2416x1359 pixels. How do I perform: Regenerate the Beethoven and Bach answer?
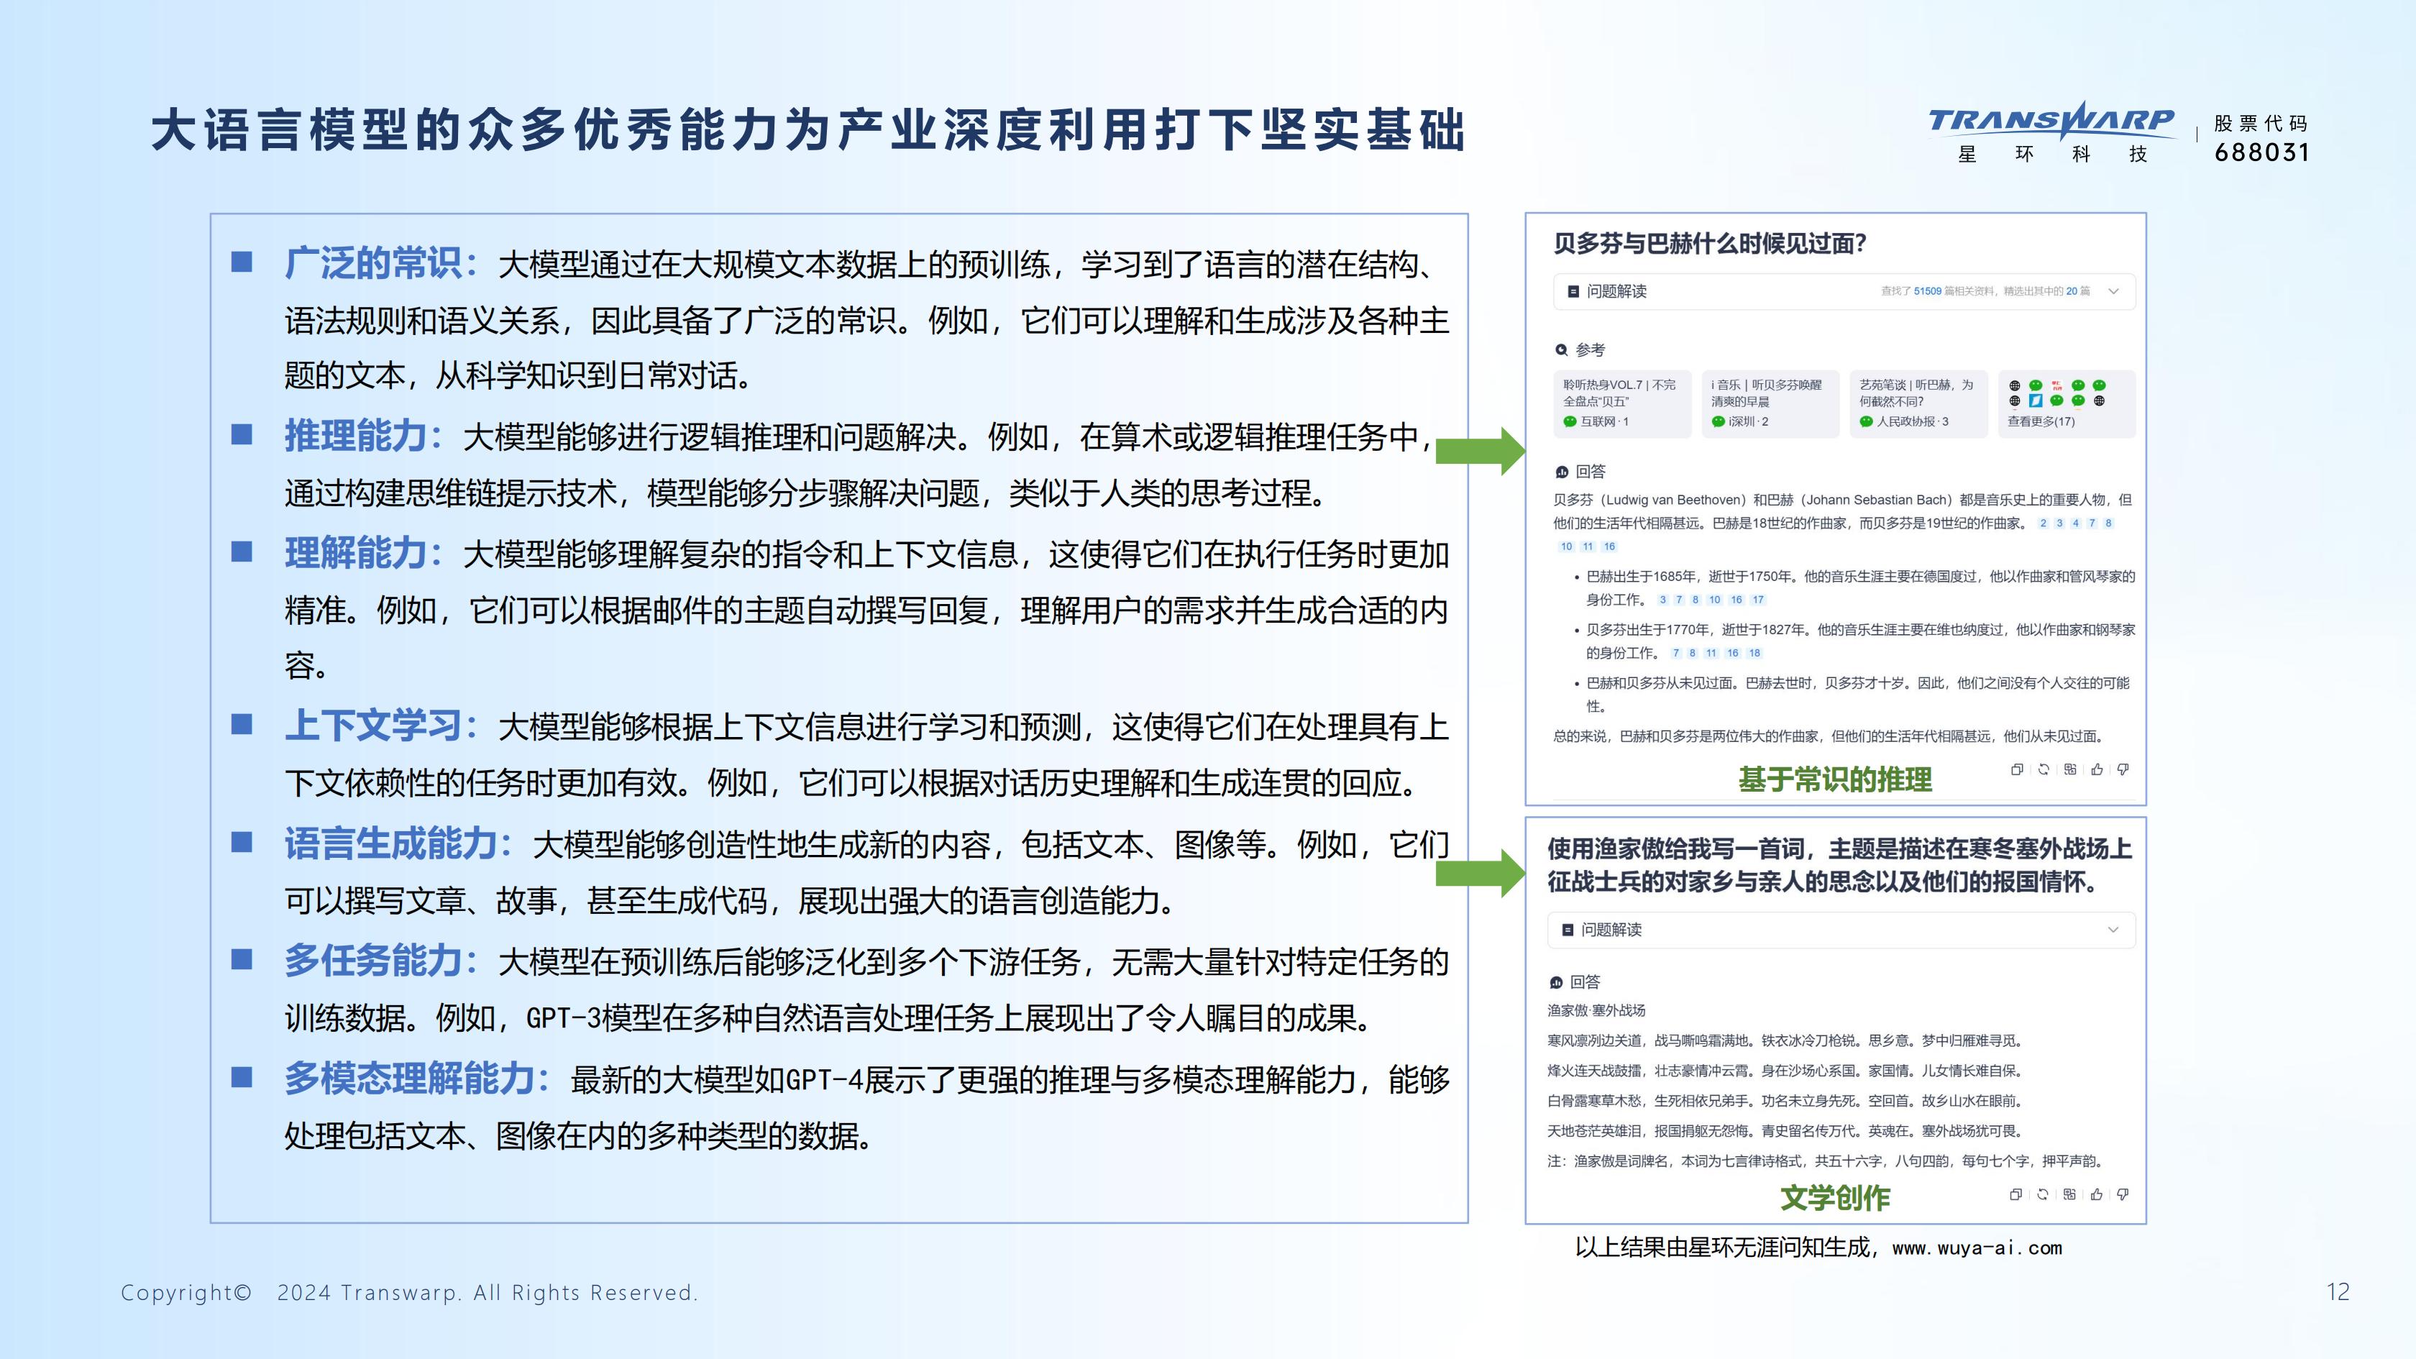coord(2044,769)
